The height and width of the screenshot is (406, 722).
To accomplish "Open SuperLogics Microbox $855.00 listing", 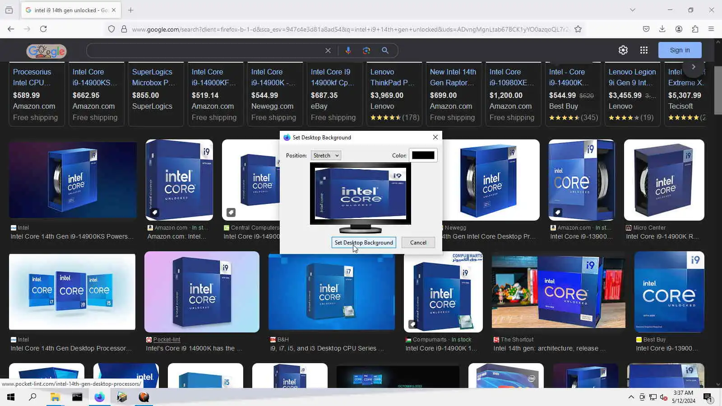I will click(x=156, y=94).
